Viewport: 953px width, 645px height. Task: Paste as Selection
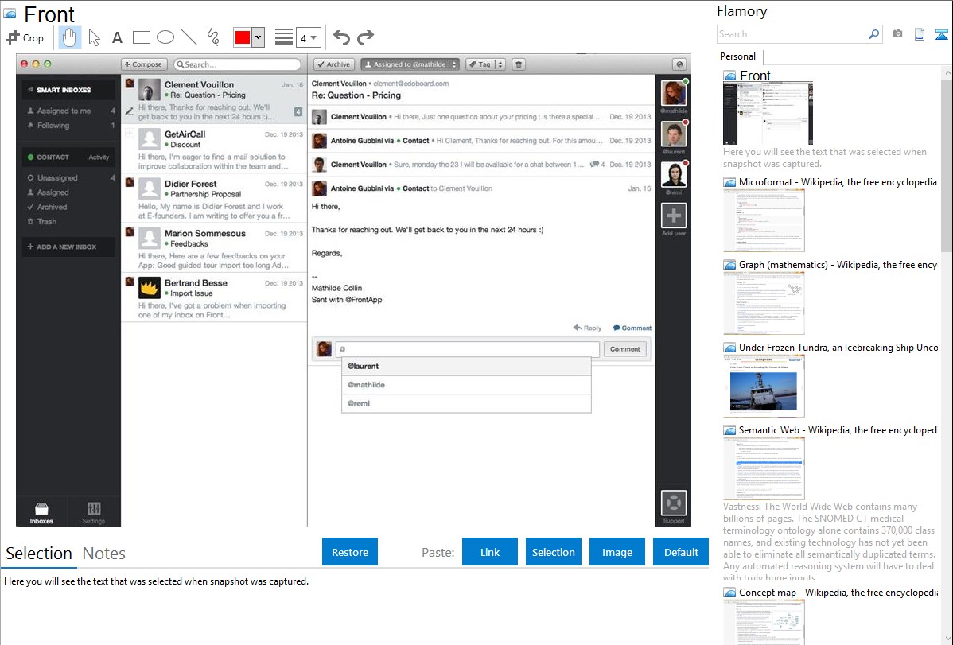tap(553, 552)
